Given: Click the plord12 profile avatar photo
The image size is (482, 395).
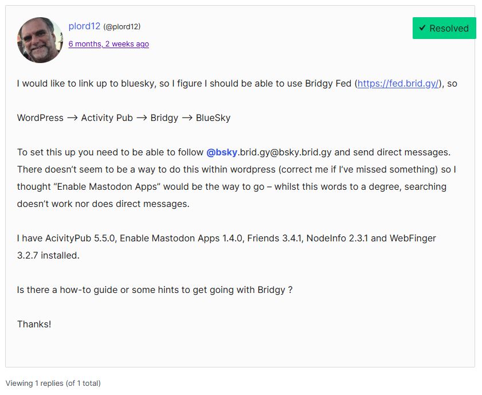Looking at the screenshot, I should pyautogui.click(x=40, y=40).
